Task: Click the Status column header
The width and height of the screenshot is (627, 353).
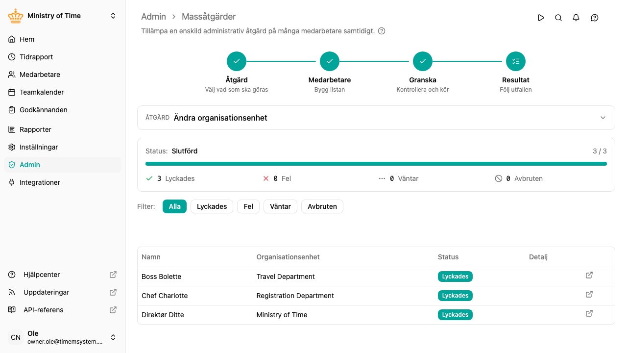Action: point(448,257)
